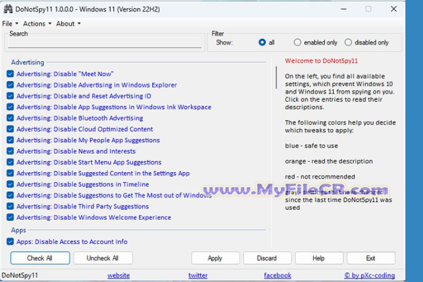Click 'Disable Windows Welcome Experience' entry text
Screen dimensions: 423x282
(x=93, y=217)
